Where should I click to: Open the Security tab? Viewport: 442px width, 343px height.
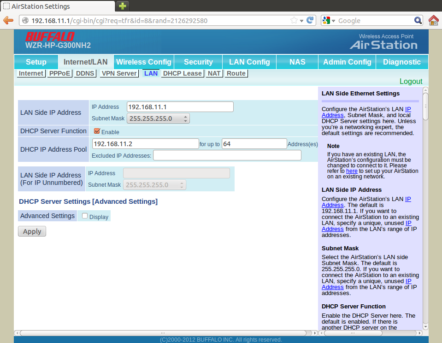(x=198, y=62)
